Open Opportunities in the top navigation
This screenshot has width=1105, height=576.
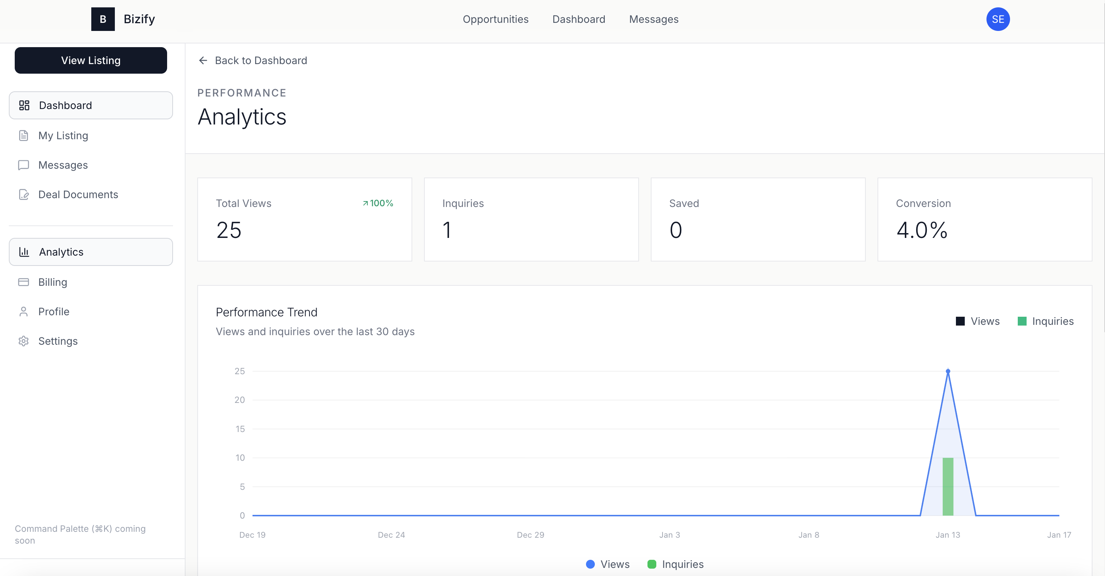click(495, 19)
